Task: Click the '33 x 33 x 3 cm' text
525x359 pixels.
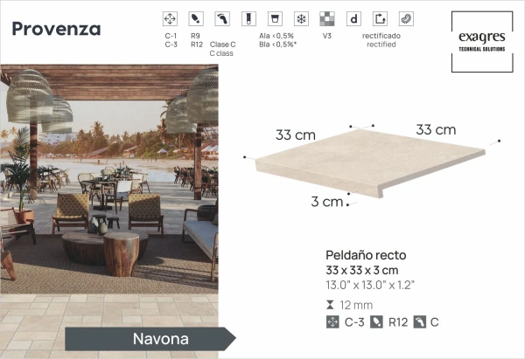Action: (362, 270)
